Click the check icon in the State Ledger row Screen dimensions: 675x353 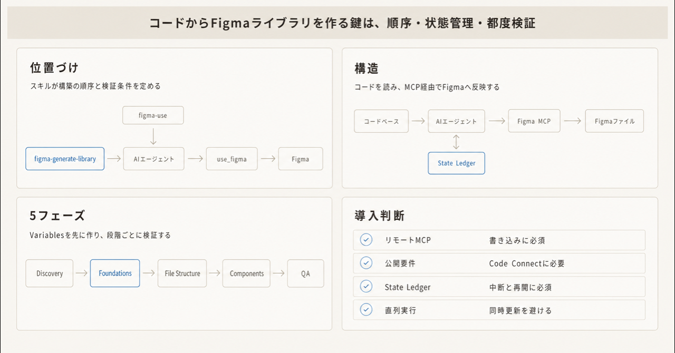[x=366, y=287]
